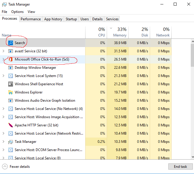This screenshot has height=174, width=194.
Task: Open the File menu
Action: tap(4, 12)
